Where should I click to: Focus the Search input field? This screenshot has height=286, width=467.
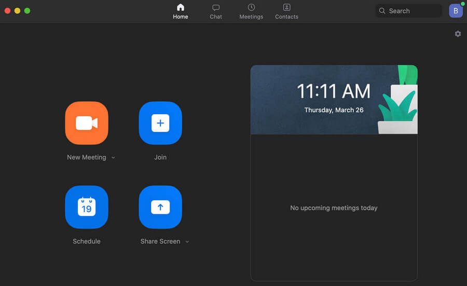(409, 11)
